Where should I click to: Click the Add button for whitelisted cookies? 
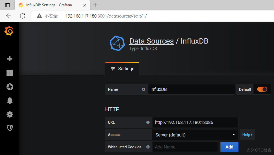(x=229, y=147)
